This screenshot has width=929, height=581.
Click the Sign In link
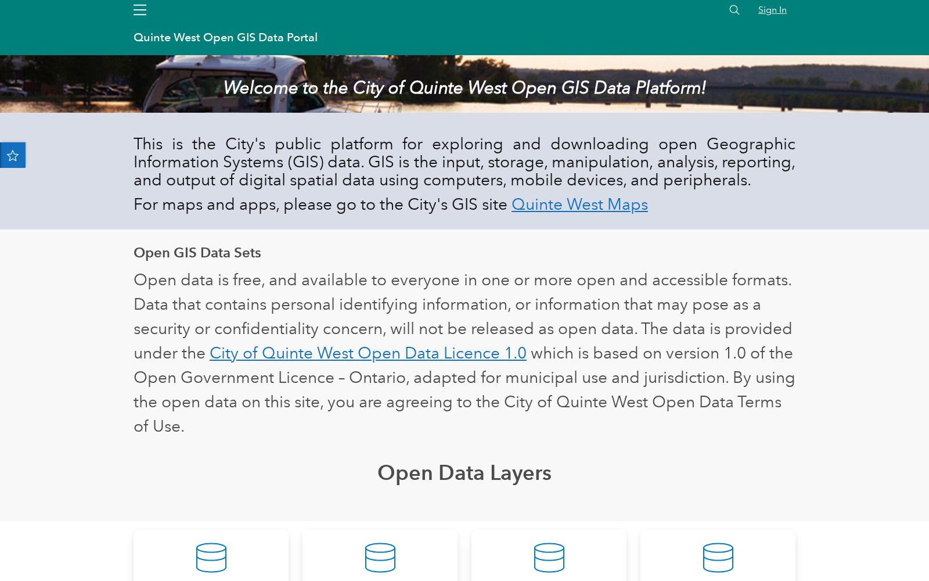[772, 10]
